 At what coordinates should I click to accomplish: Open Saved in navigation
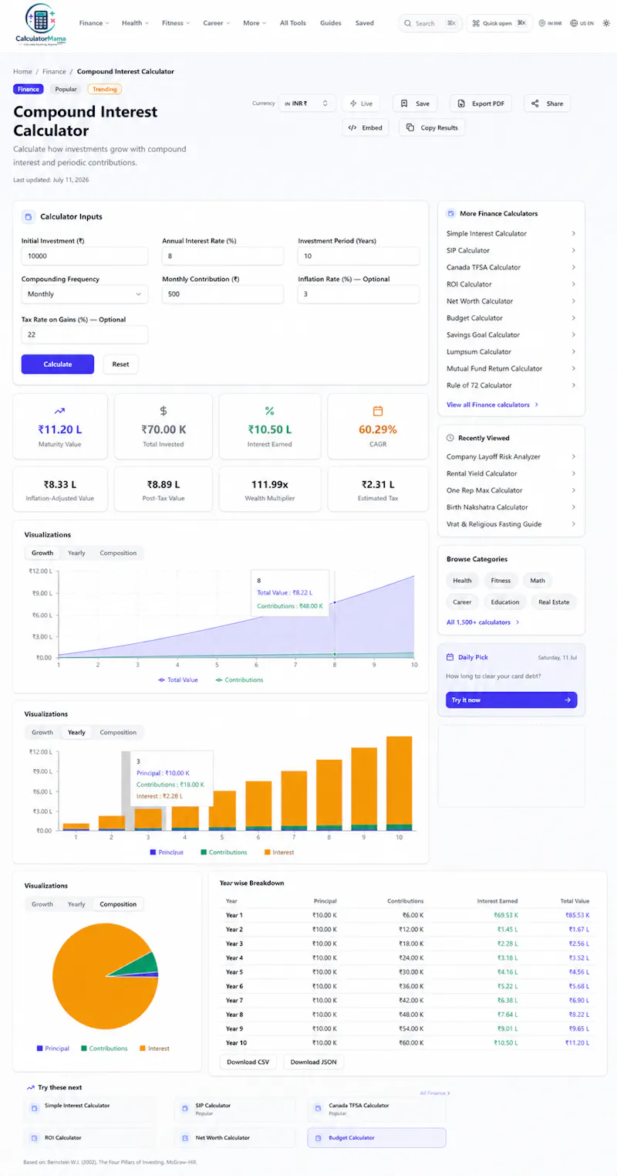(x=365, y=23)
